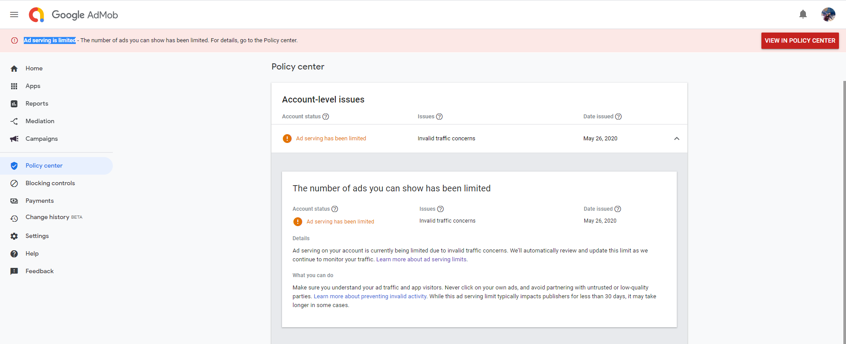Open the hamburger main menu

coord(14,15)
